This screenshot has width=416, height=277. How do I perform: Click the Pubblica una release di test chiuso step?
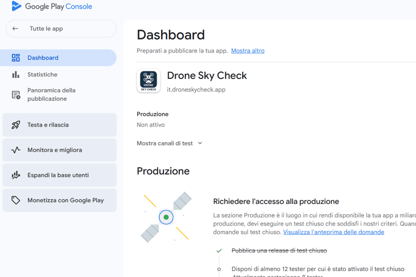279,250
